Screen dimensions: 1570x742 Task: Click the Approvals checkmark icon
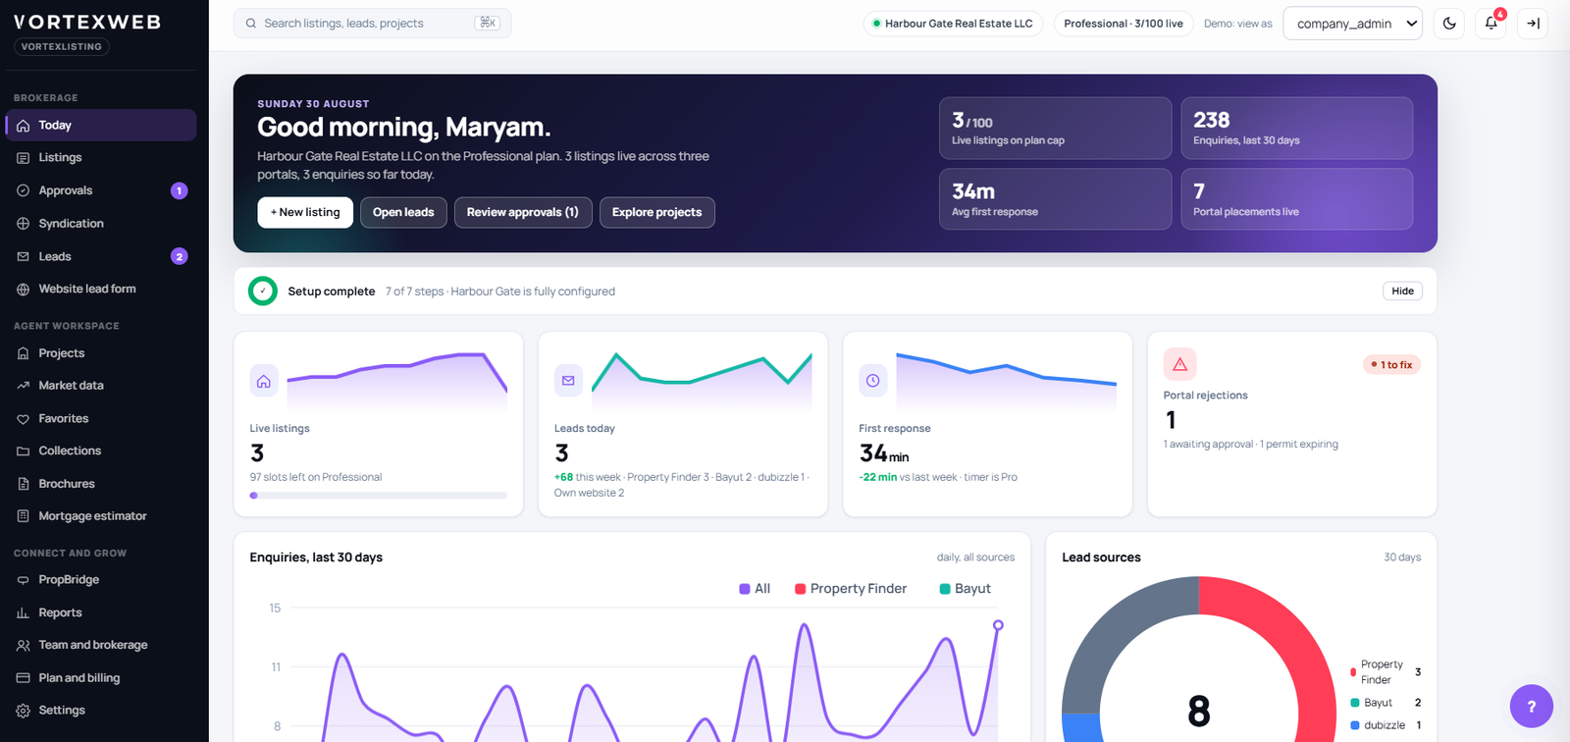pos(23,190)
